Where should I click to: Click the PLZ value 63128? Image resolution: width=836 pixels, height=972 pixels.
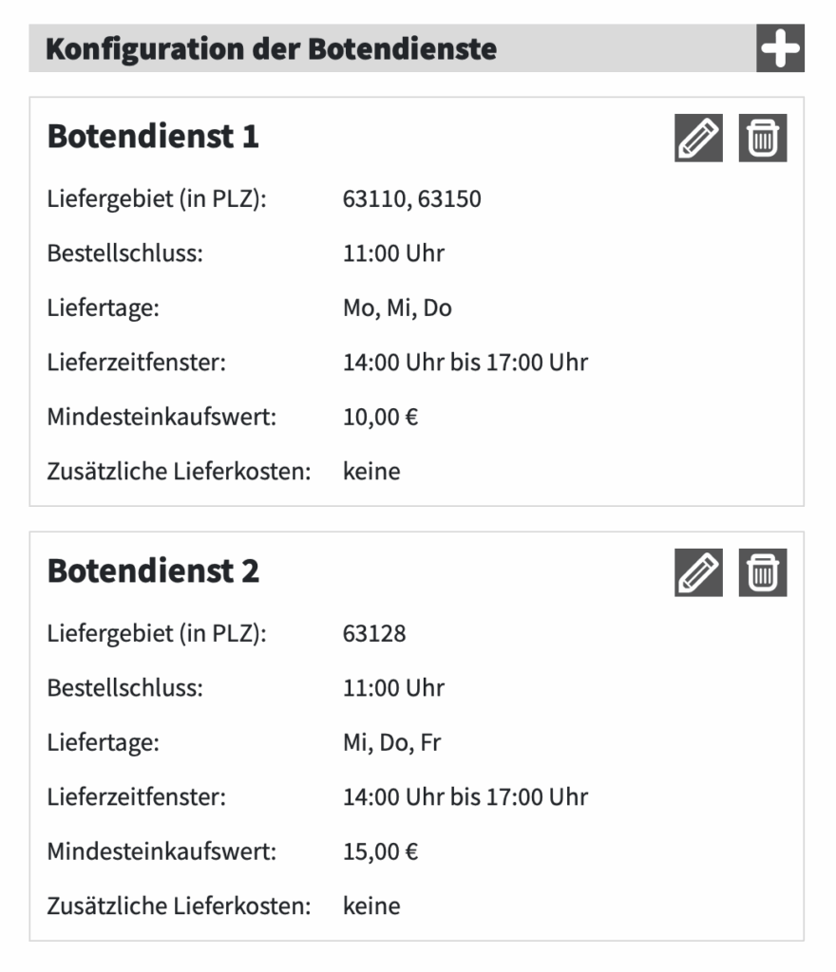(x=374, y=633)
